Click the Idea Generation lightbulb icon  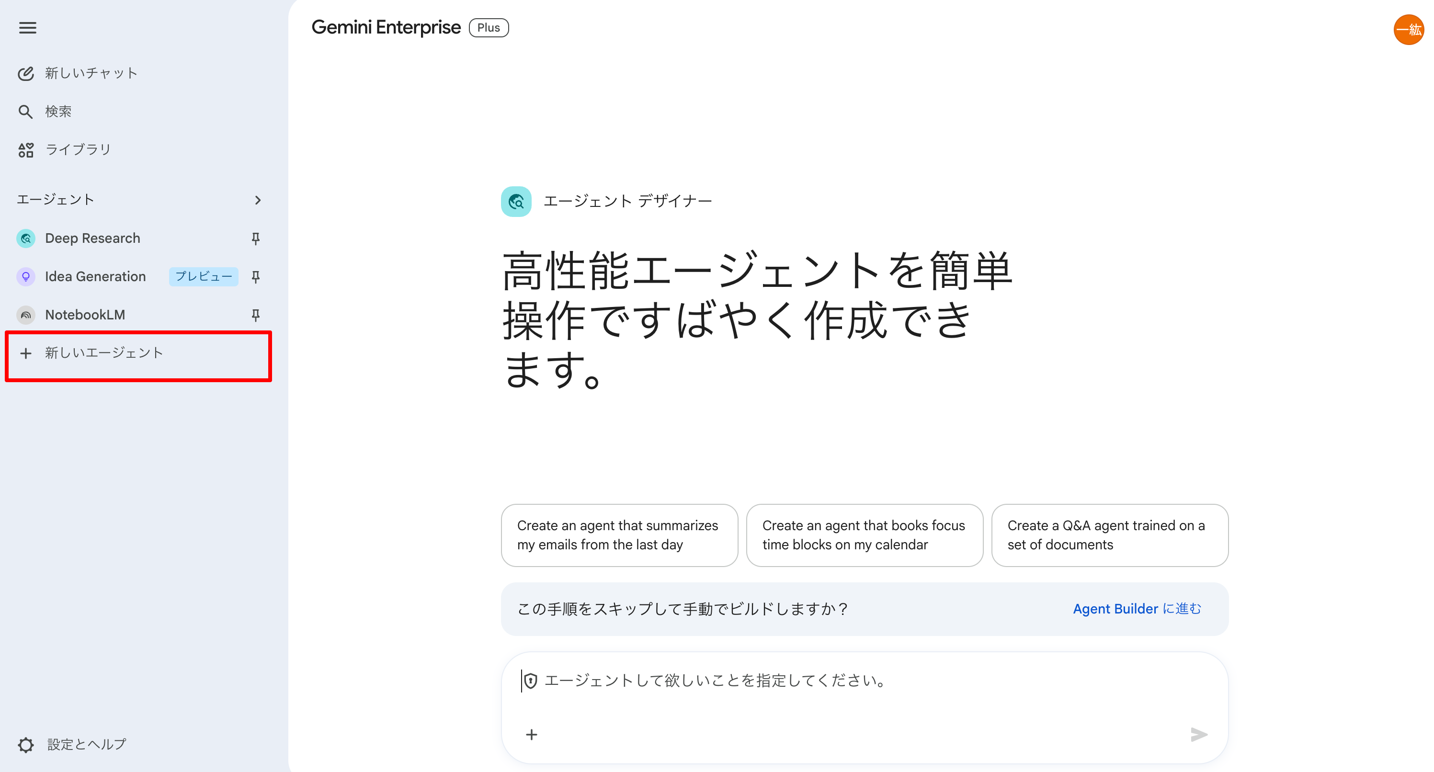pos(25,277)
